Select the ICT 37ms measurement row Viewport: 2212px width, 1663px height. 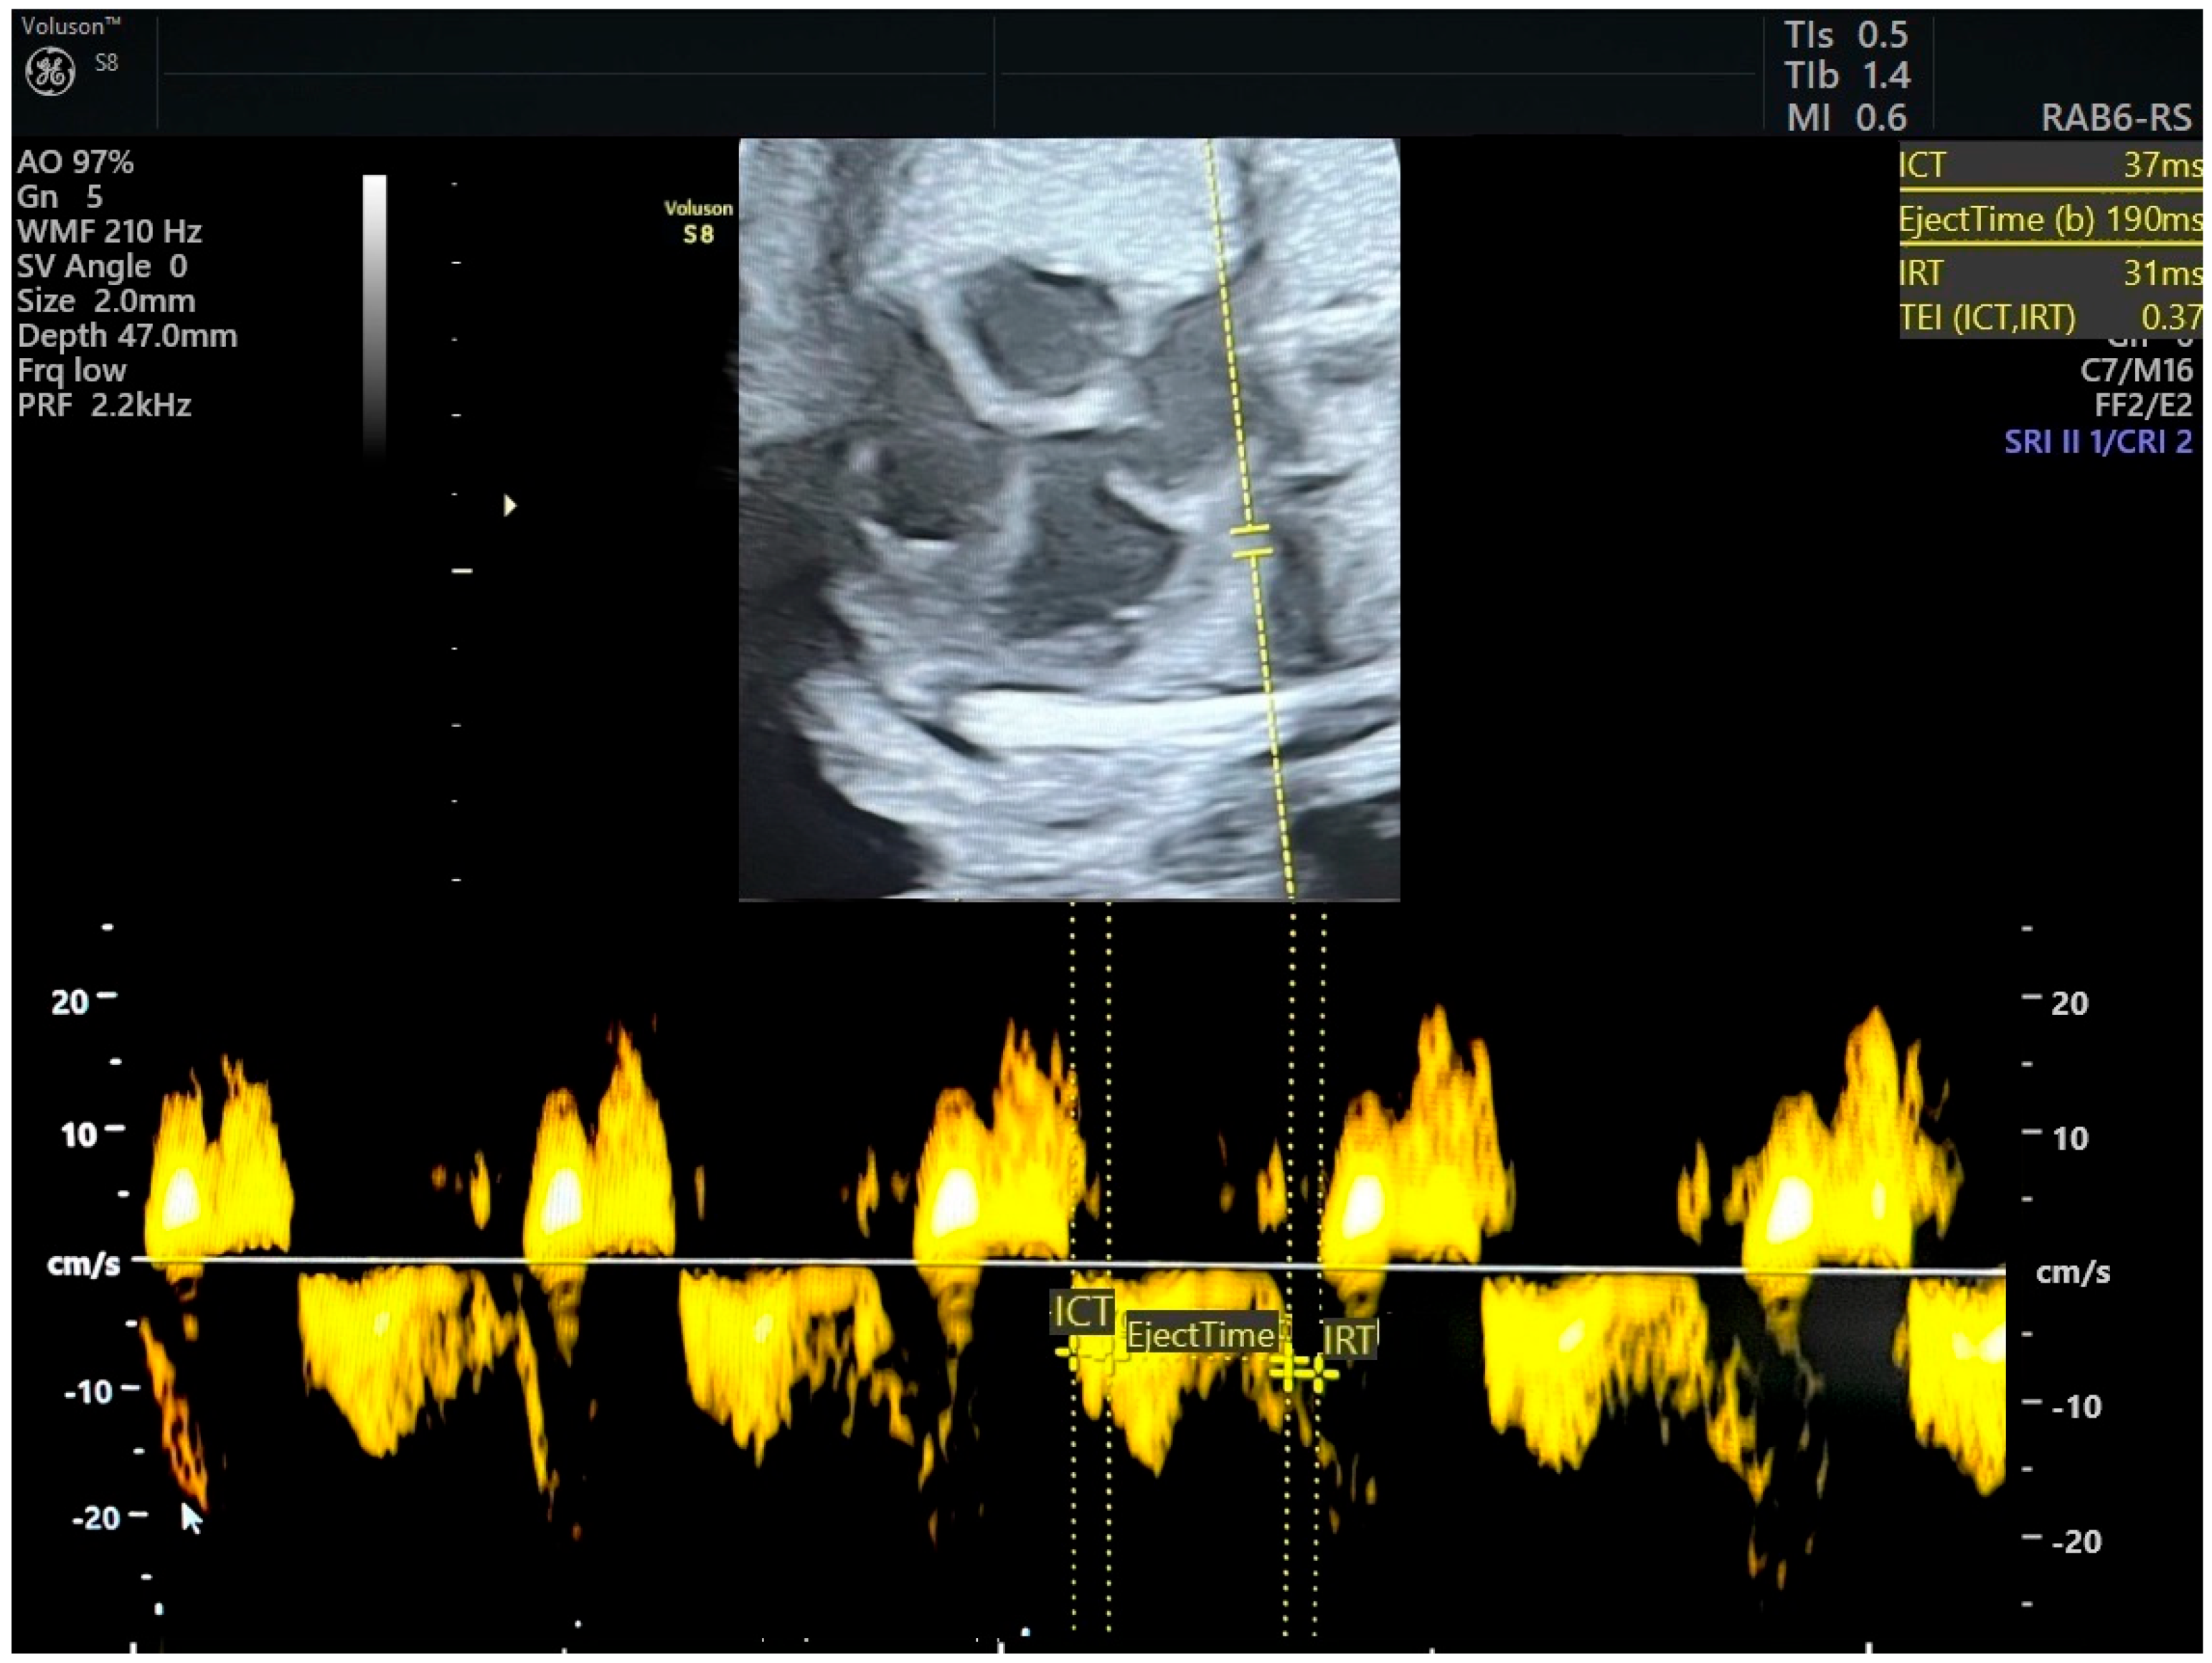[x=2049, y=165]
